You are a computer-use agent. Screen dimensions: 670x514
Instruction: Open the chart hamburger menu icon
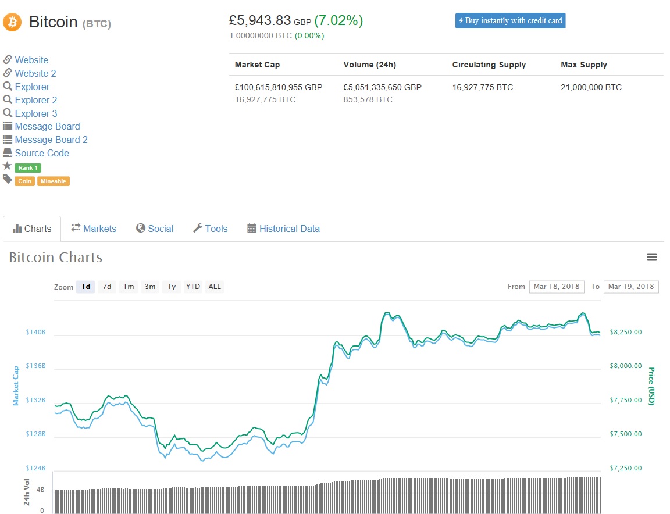pyautogui.click(x=651, y=257)
